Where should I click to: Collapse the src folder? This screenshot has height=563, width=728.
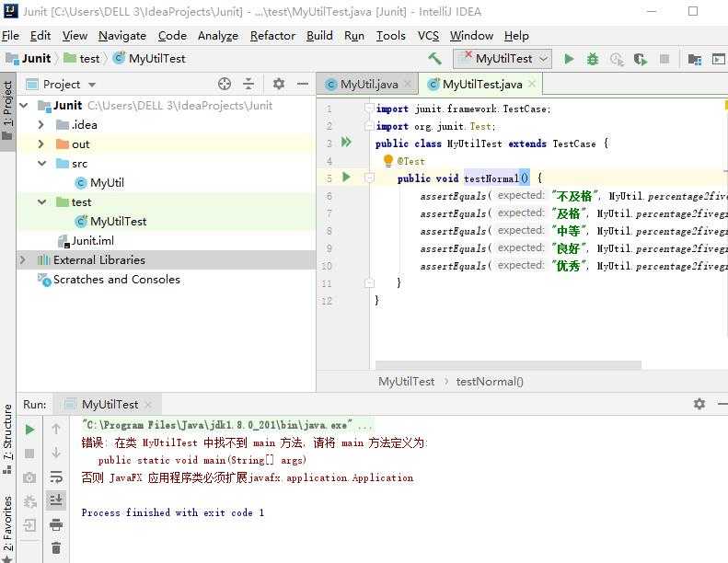41,164
